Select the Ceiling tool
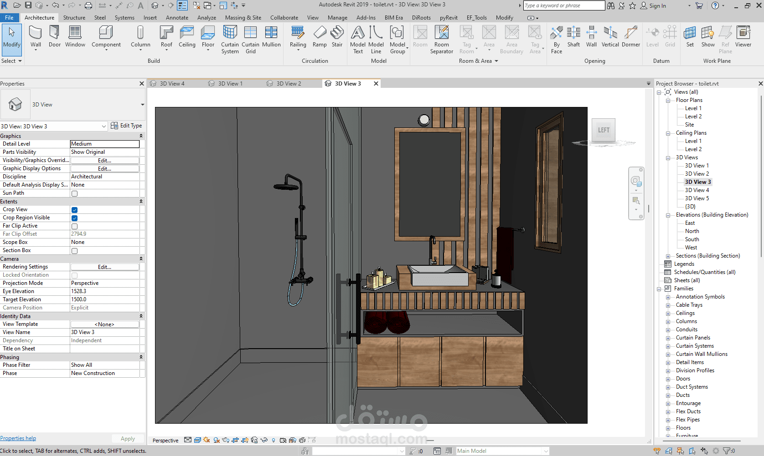This screenshot has width=764, height=456. tap(187, 36)
